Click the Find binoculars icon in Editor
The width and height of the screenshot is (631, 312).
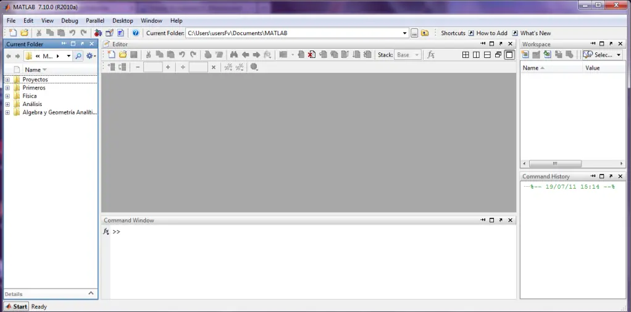(x=233, y=55)
